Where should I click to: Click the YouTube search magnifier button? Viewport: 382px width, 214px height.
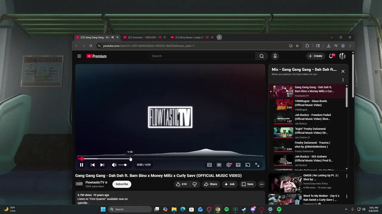[x=262, y=56]
